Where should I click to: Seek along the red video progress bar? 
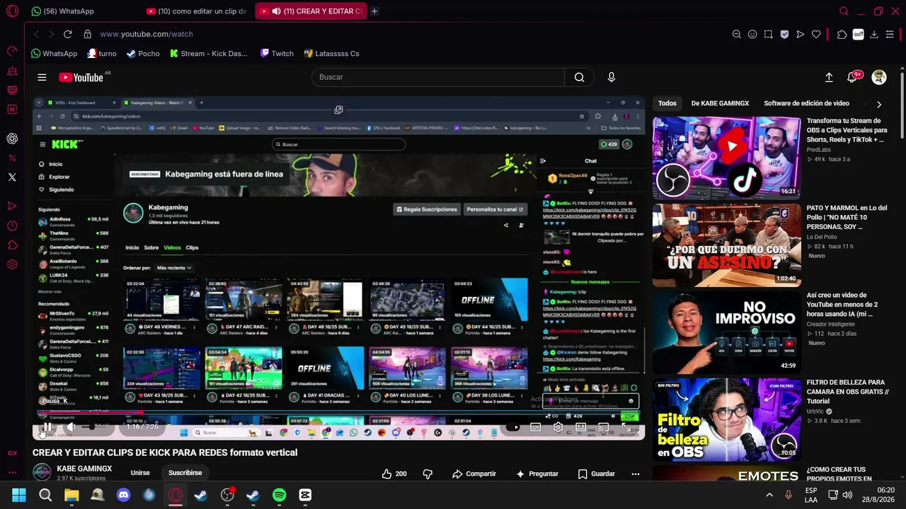(340, 413)
